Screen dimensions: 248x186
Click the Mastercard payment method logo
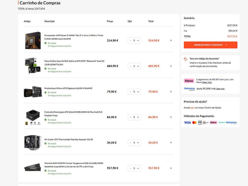pos(194,122)
